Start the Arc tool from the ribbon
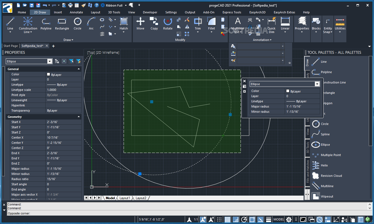The image size is (374, 224). coord(91,23)
